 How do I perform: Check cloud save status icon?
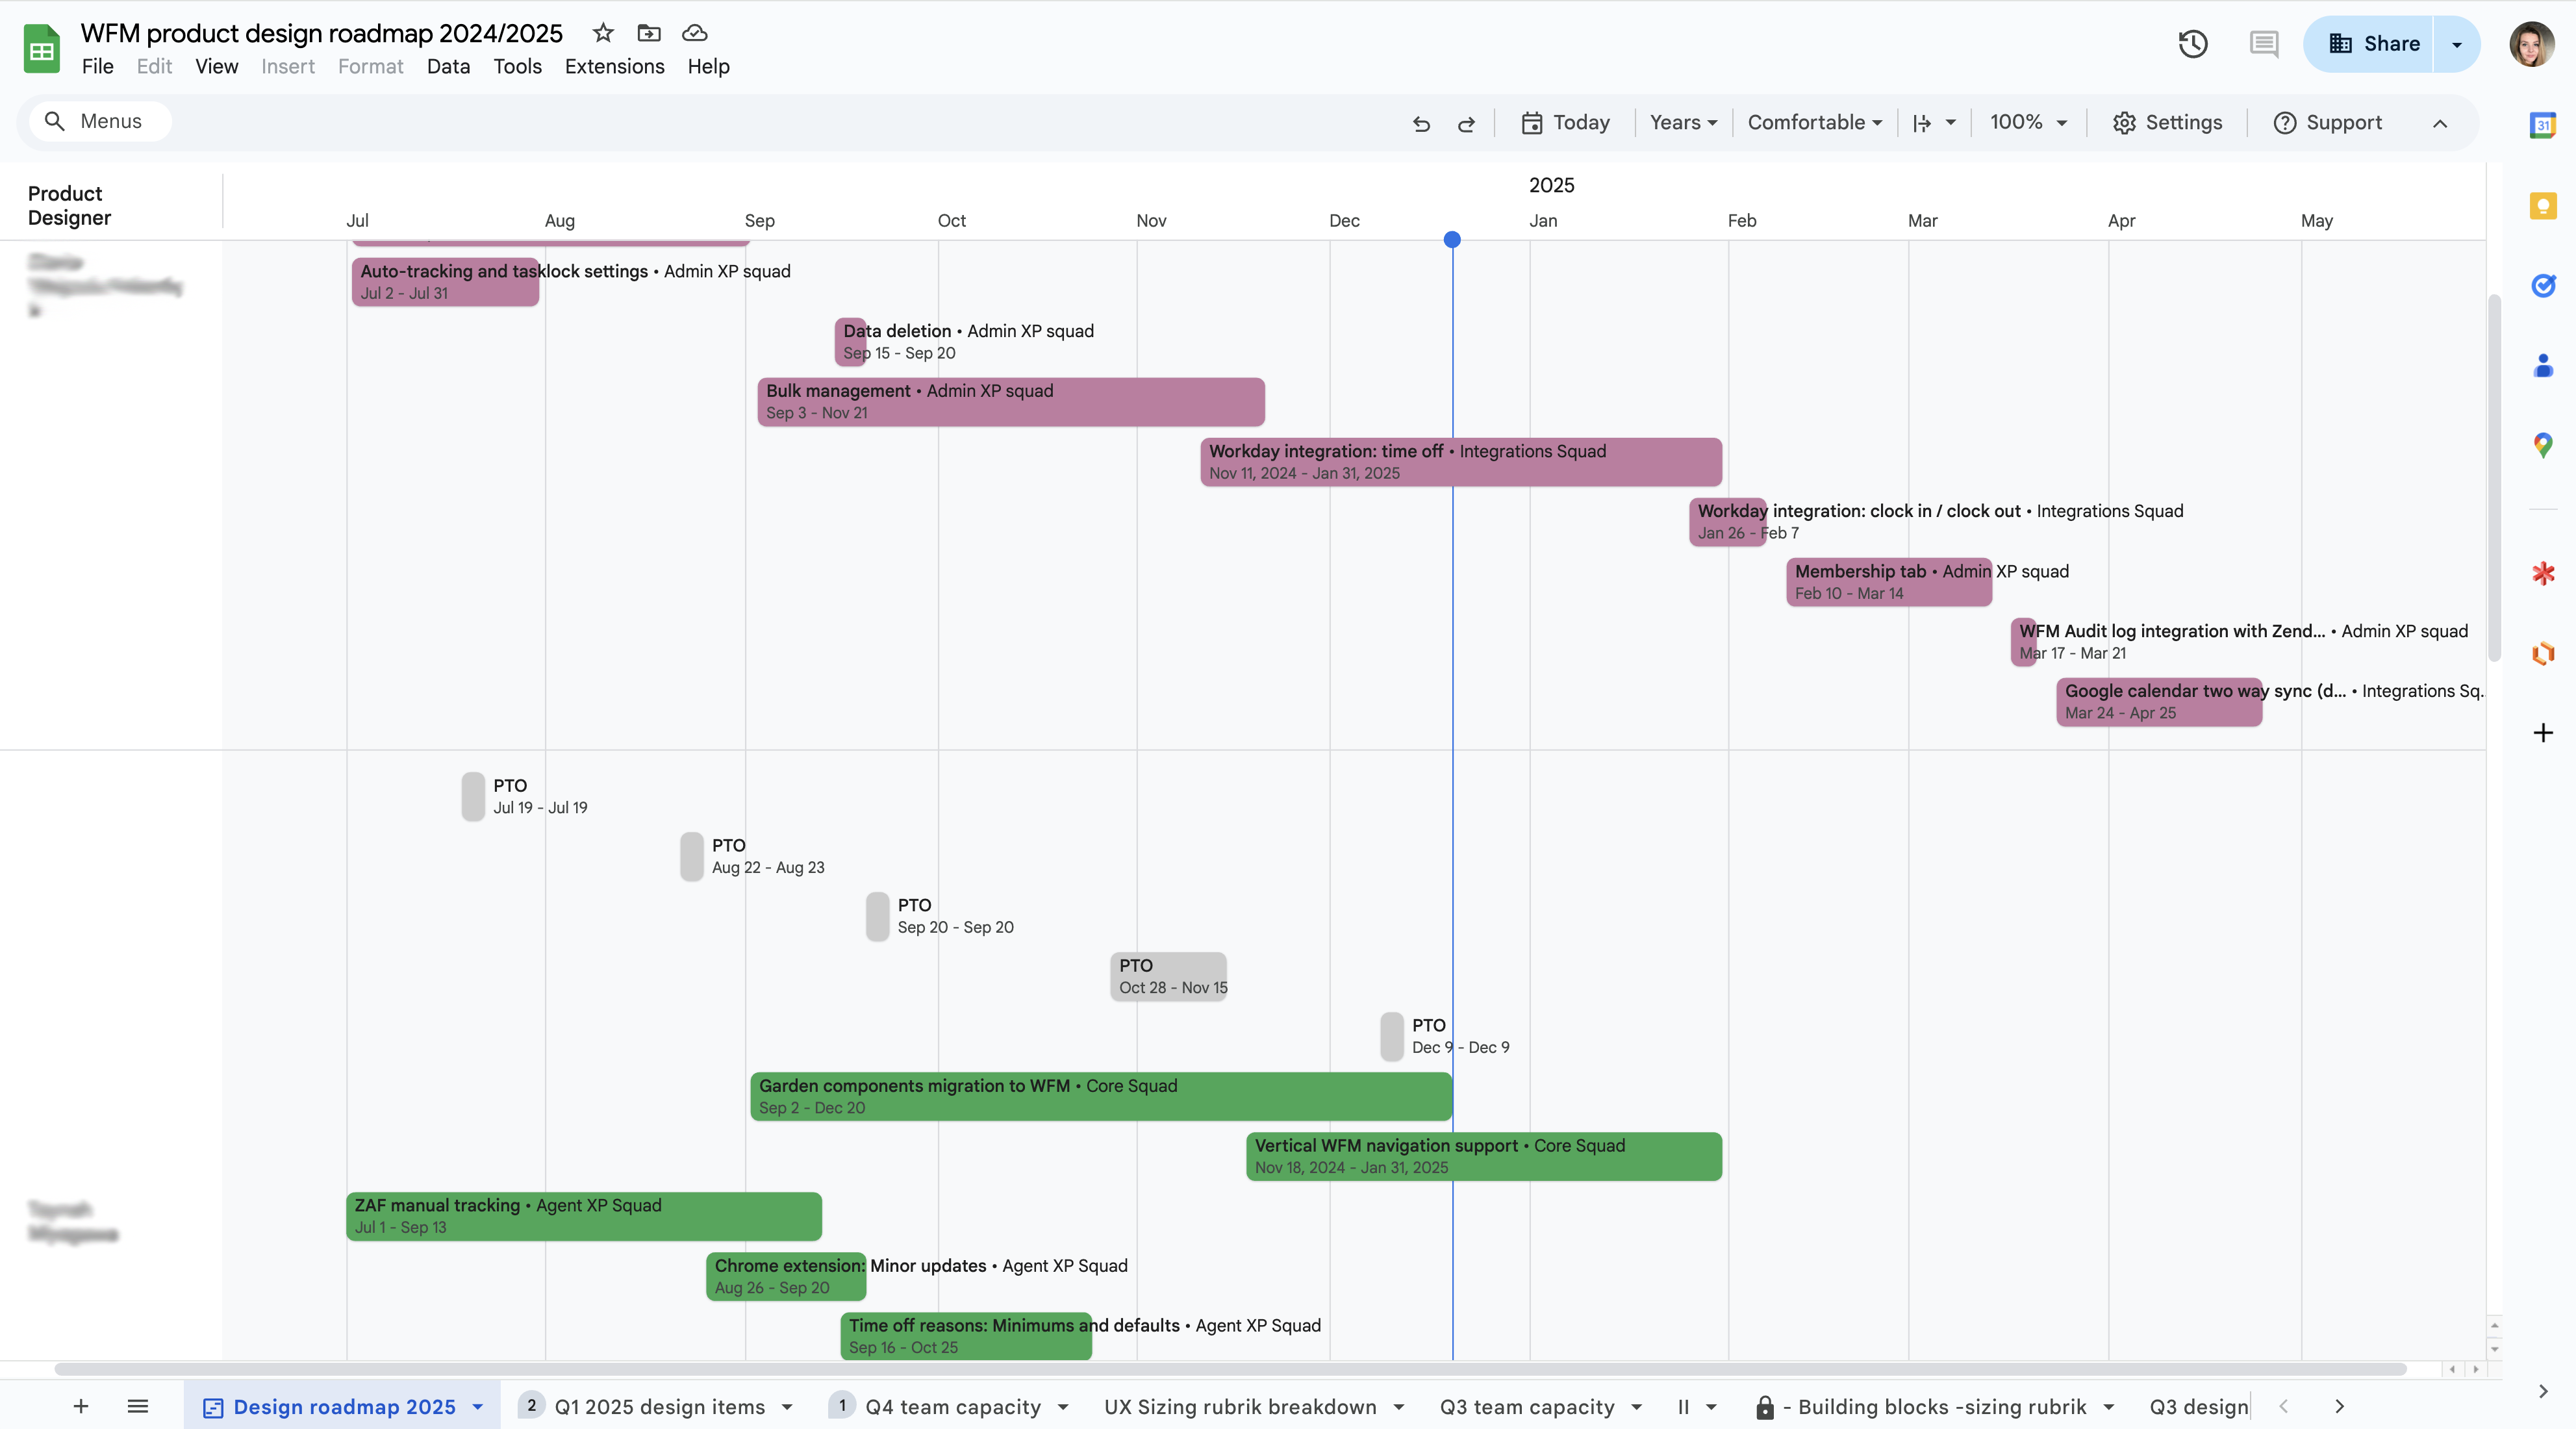(694, 33)
